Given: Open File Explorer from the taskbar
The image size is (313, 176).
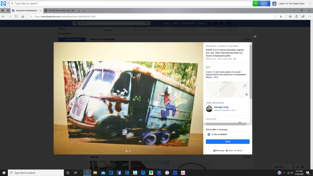Looking at the screenshot, I should coord(95,173).
